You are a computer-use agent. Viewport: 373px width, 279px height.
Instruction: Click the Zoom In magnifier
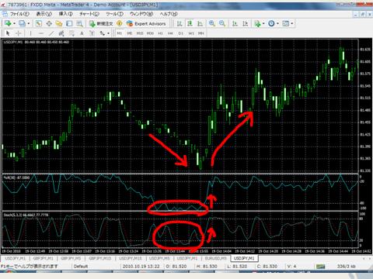[211, 23]
